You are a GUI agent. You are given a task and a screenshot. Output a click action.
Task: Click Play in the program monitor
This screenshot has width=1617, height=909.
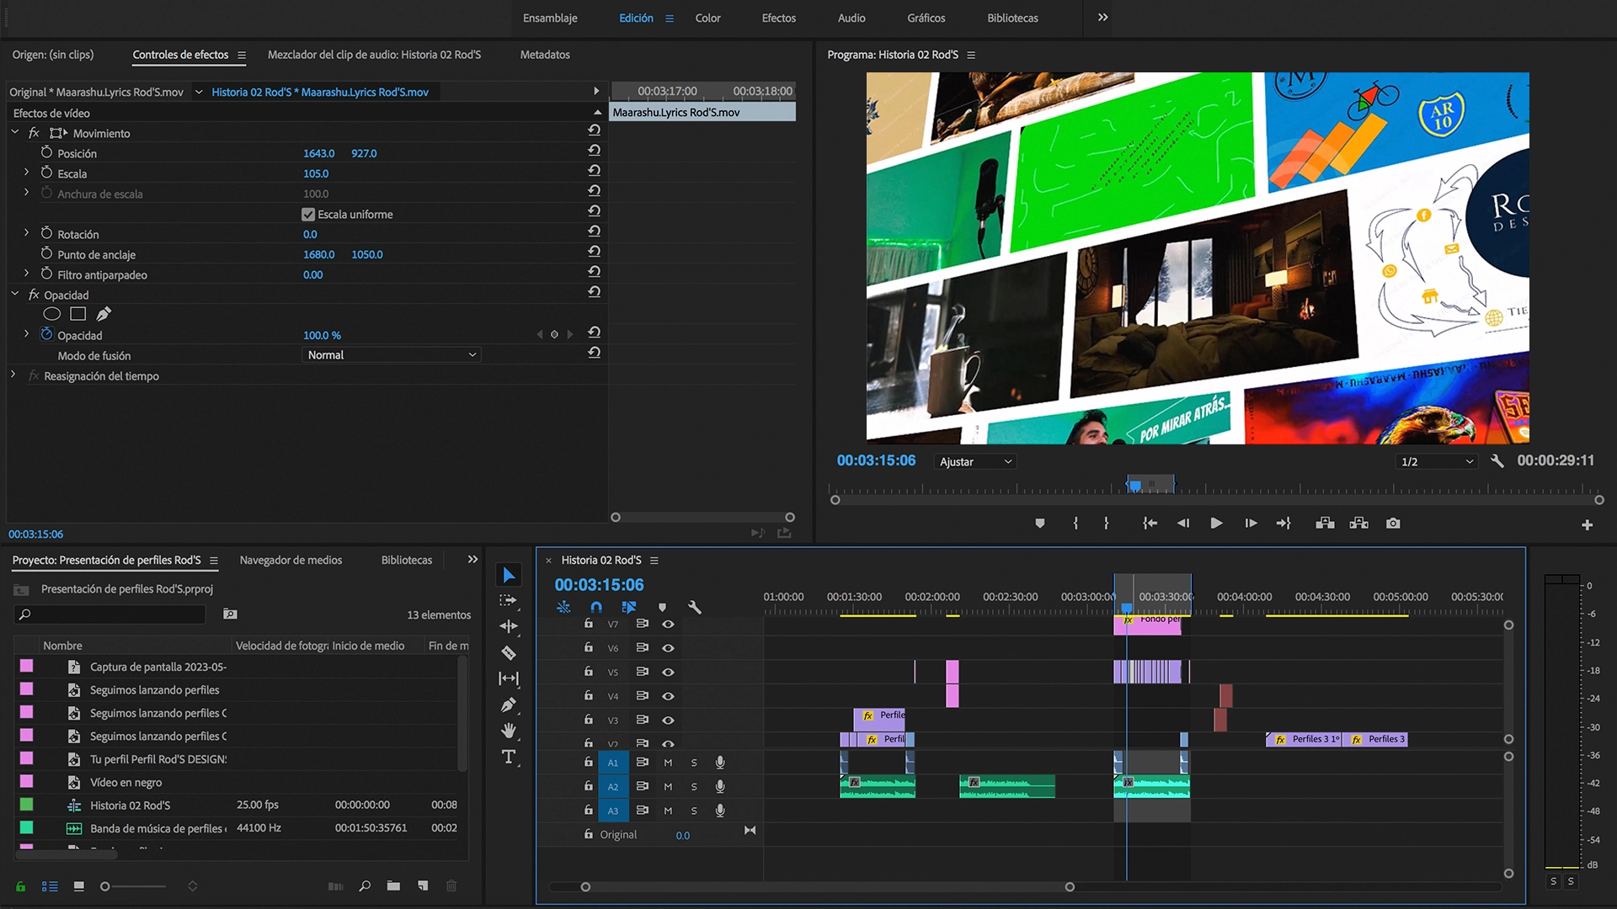(1216, 523)
